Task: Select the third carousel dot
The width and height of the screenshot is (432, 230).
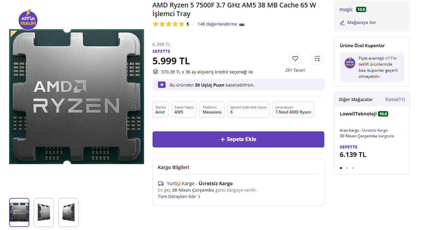Action: pos(353,168)
